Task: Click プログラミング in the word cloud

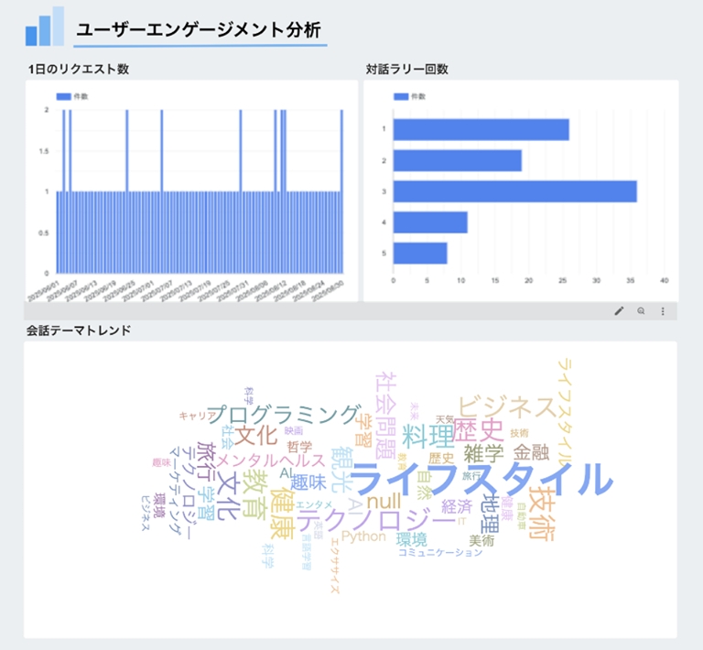Action: click(284, 414)
